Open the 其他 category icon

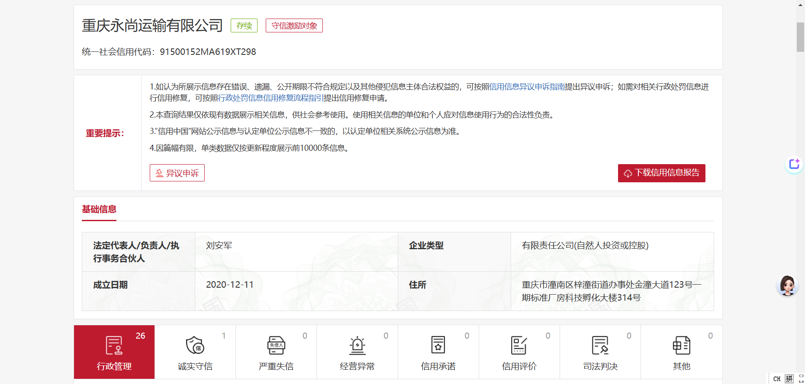[x=681, y=346]
